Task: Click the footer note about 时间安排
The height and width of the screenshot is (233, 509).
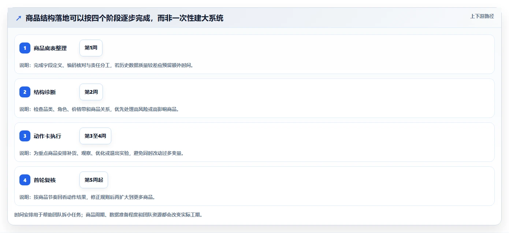Action: pyautogui.click(x=108, y=215)
